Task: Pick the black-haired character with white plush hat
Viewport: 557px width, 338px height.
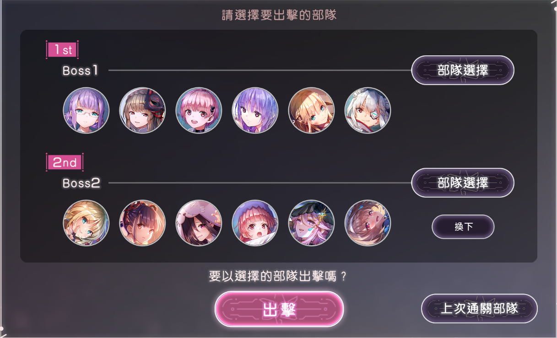Action: 199,223
